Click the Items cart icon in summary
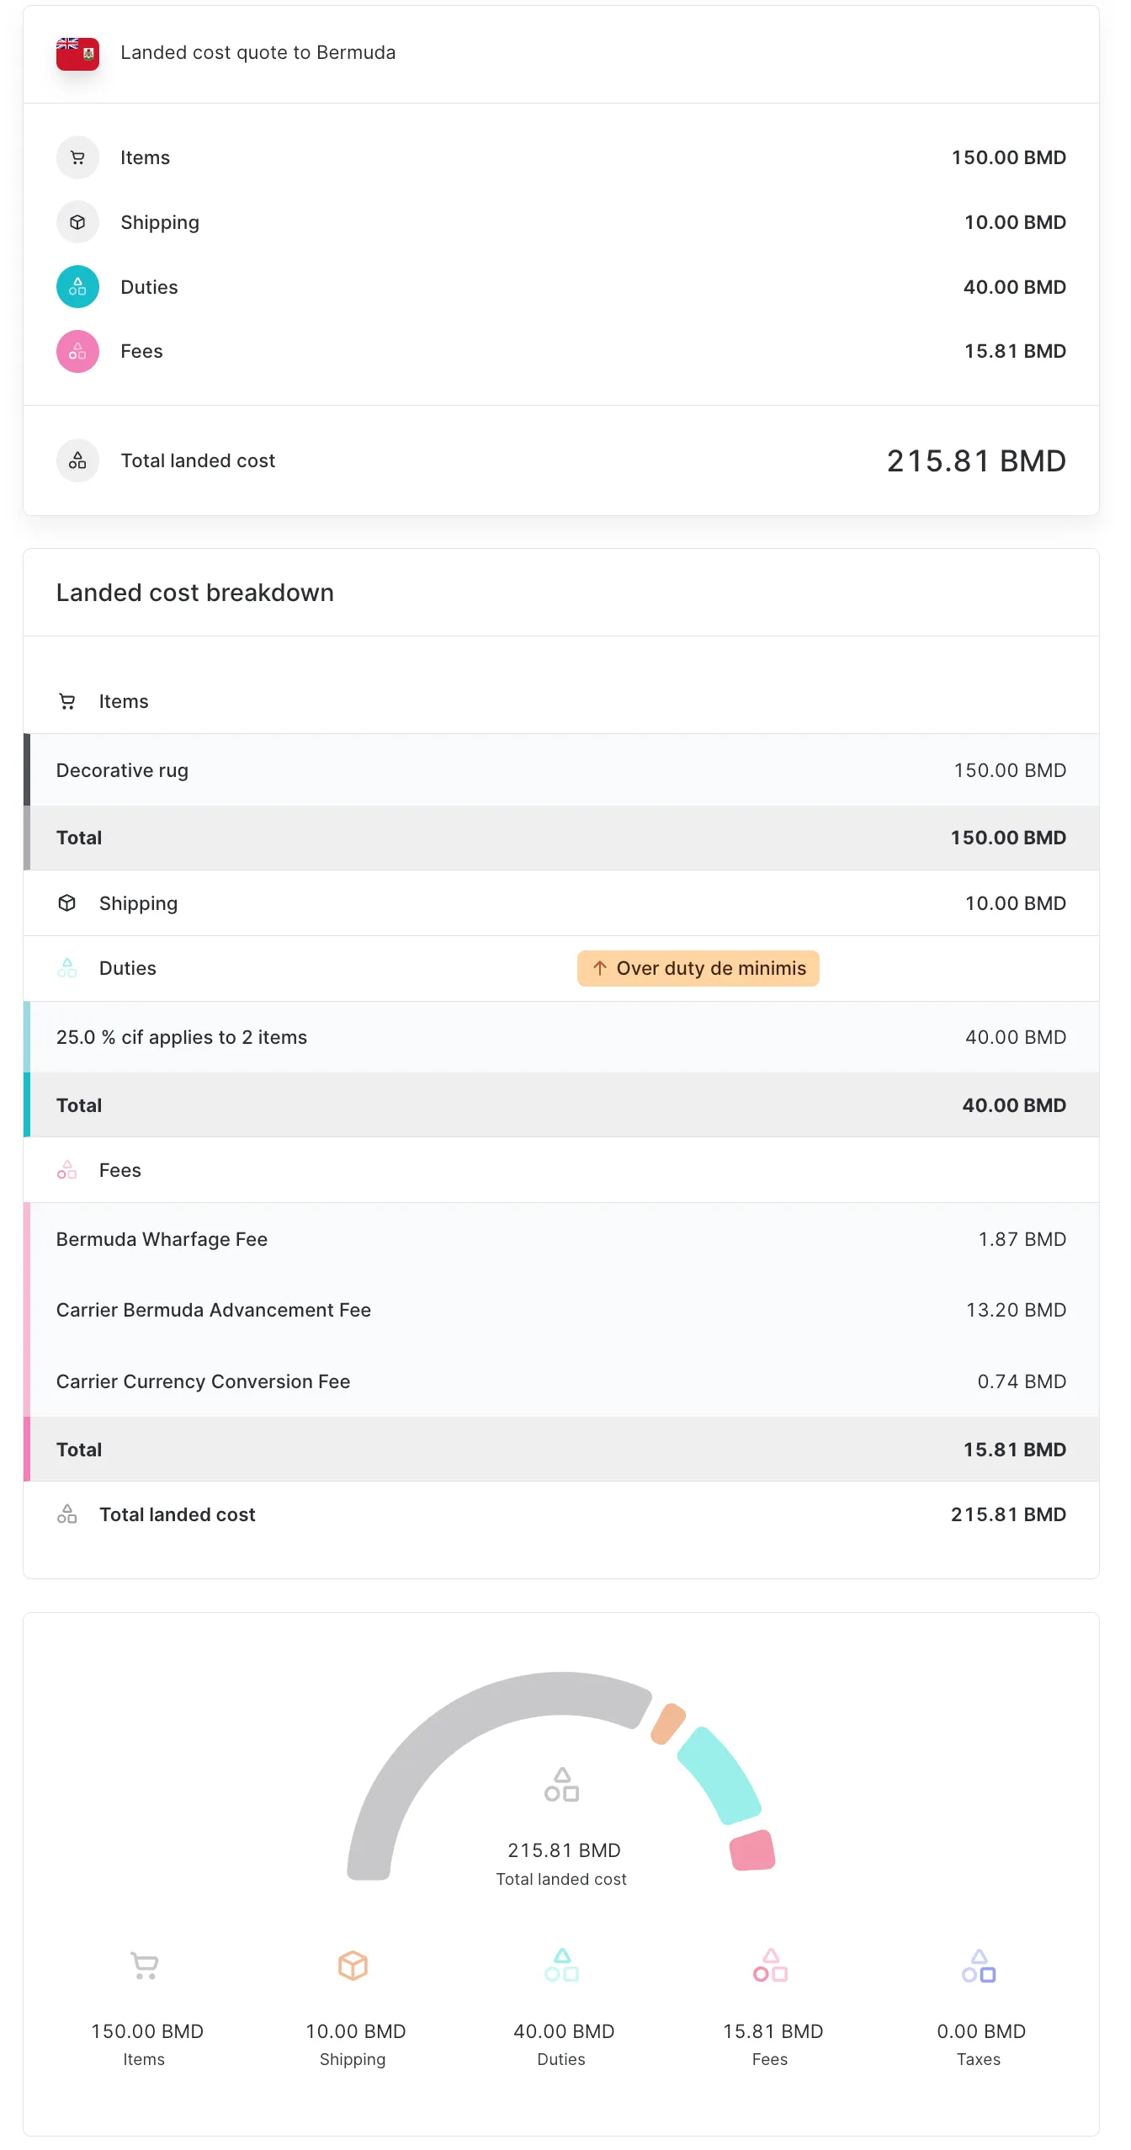Screen dimensions: 1131x2150 pos(77,157)
